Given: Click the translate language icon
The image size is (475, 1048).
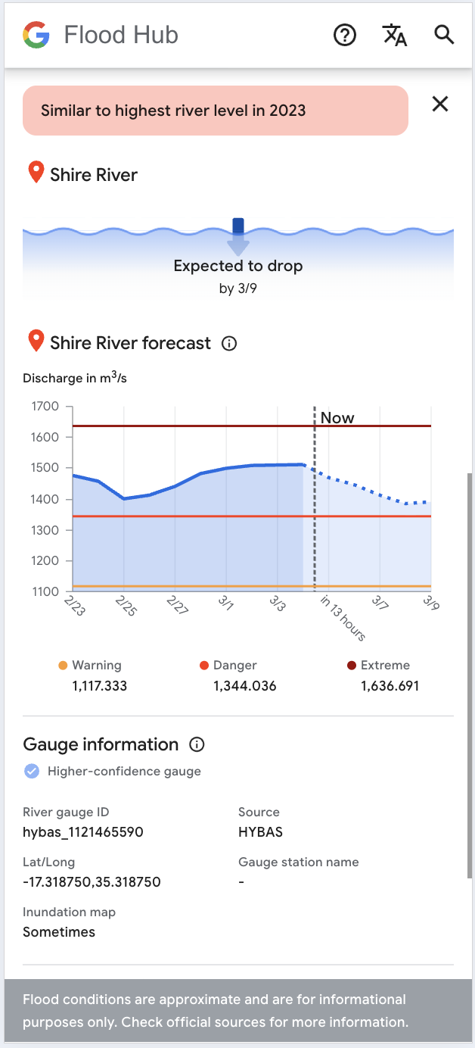Looking at the screenshot, I should pos(394,35).
